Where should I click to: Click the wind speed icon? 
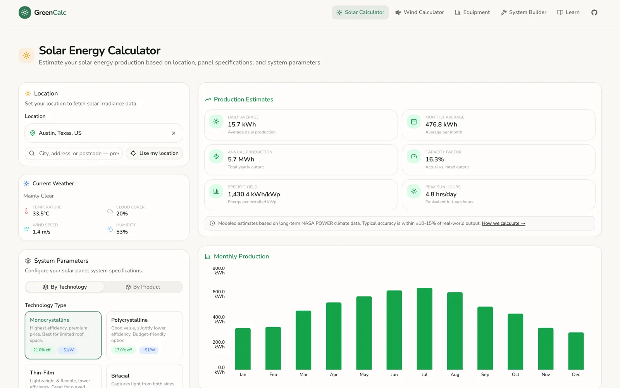coord(26,229)
